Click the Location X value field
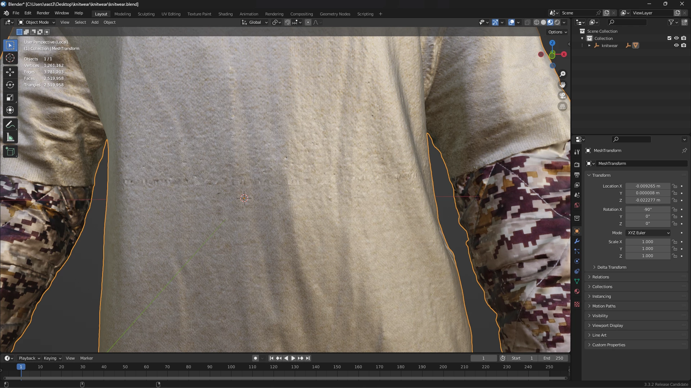Image resolution: width=691 pixels, height=388 pixels. [x=647, y=186]
